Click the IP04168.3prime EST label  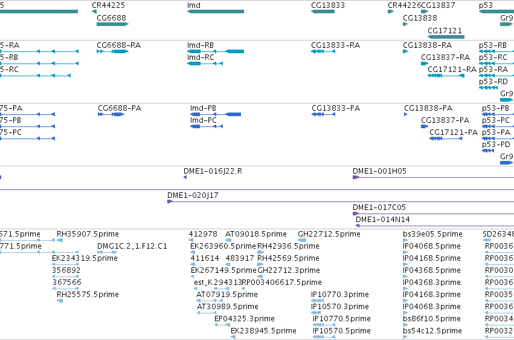coord(432,295)
